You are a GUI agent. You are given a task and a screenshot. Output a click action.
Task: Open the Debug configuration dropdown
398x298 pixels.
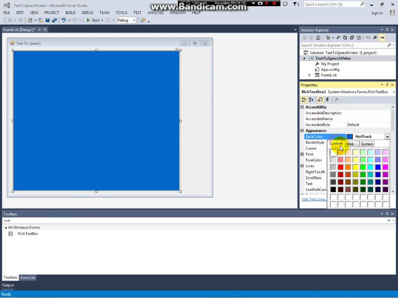tap(134, 20)
